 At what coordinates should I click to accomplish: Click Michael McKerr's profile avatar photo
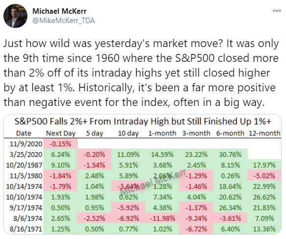point(15,16)
